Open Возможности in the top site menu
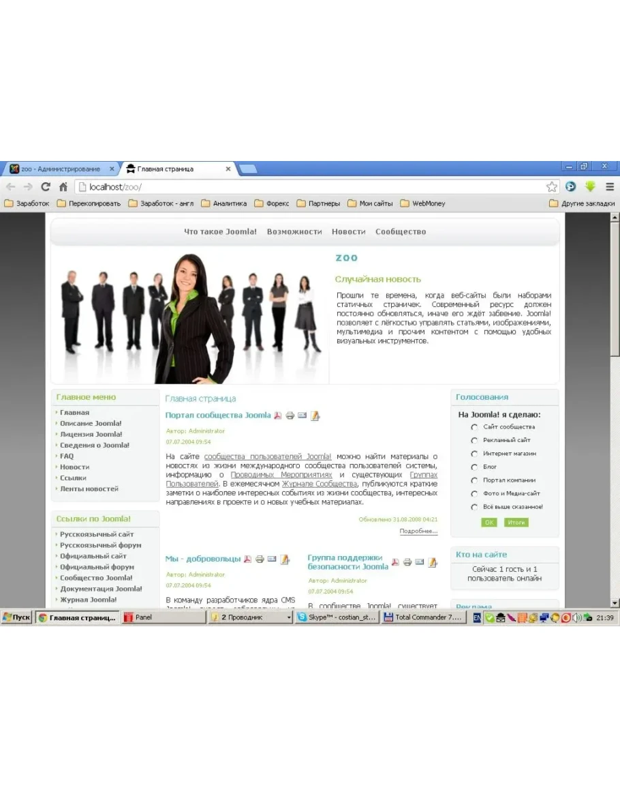This screenshot has width=620, height=788. pos(294,232)
